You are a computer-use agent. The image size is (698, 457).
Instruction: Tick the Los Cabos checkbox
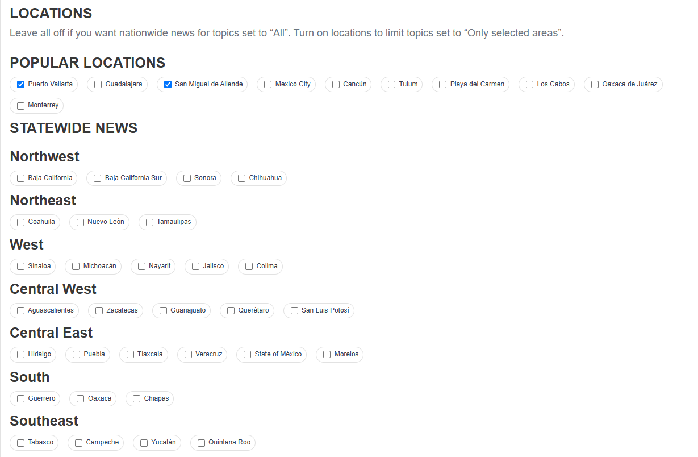tap(530, 85)
